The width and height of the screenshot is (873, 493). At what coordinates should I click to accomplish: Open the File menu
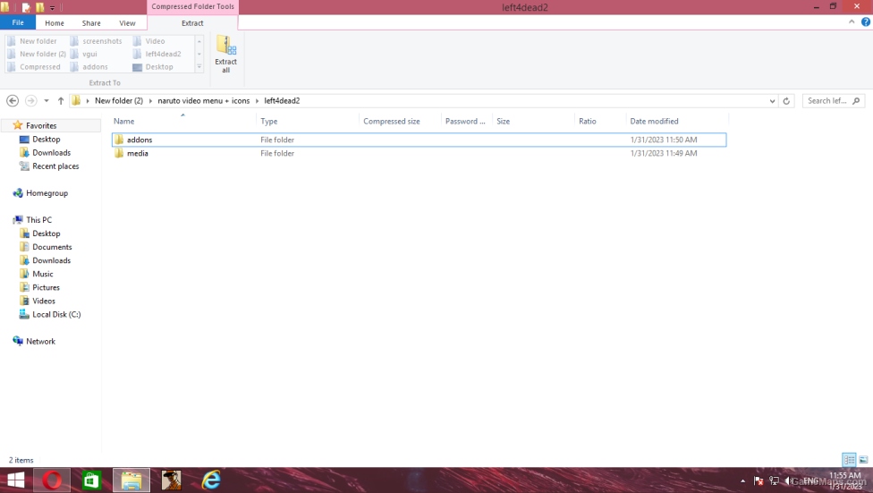[18, 23]
